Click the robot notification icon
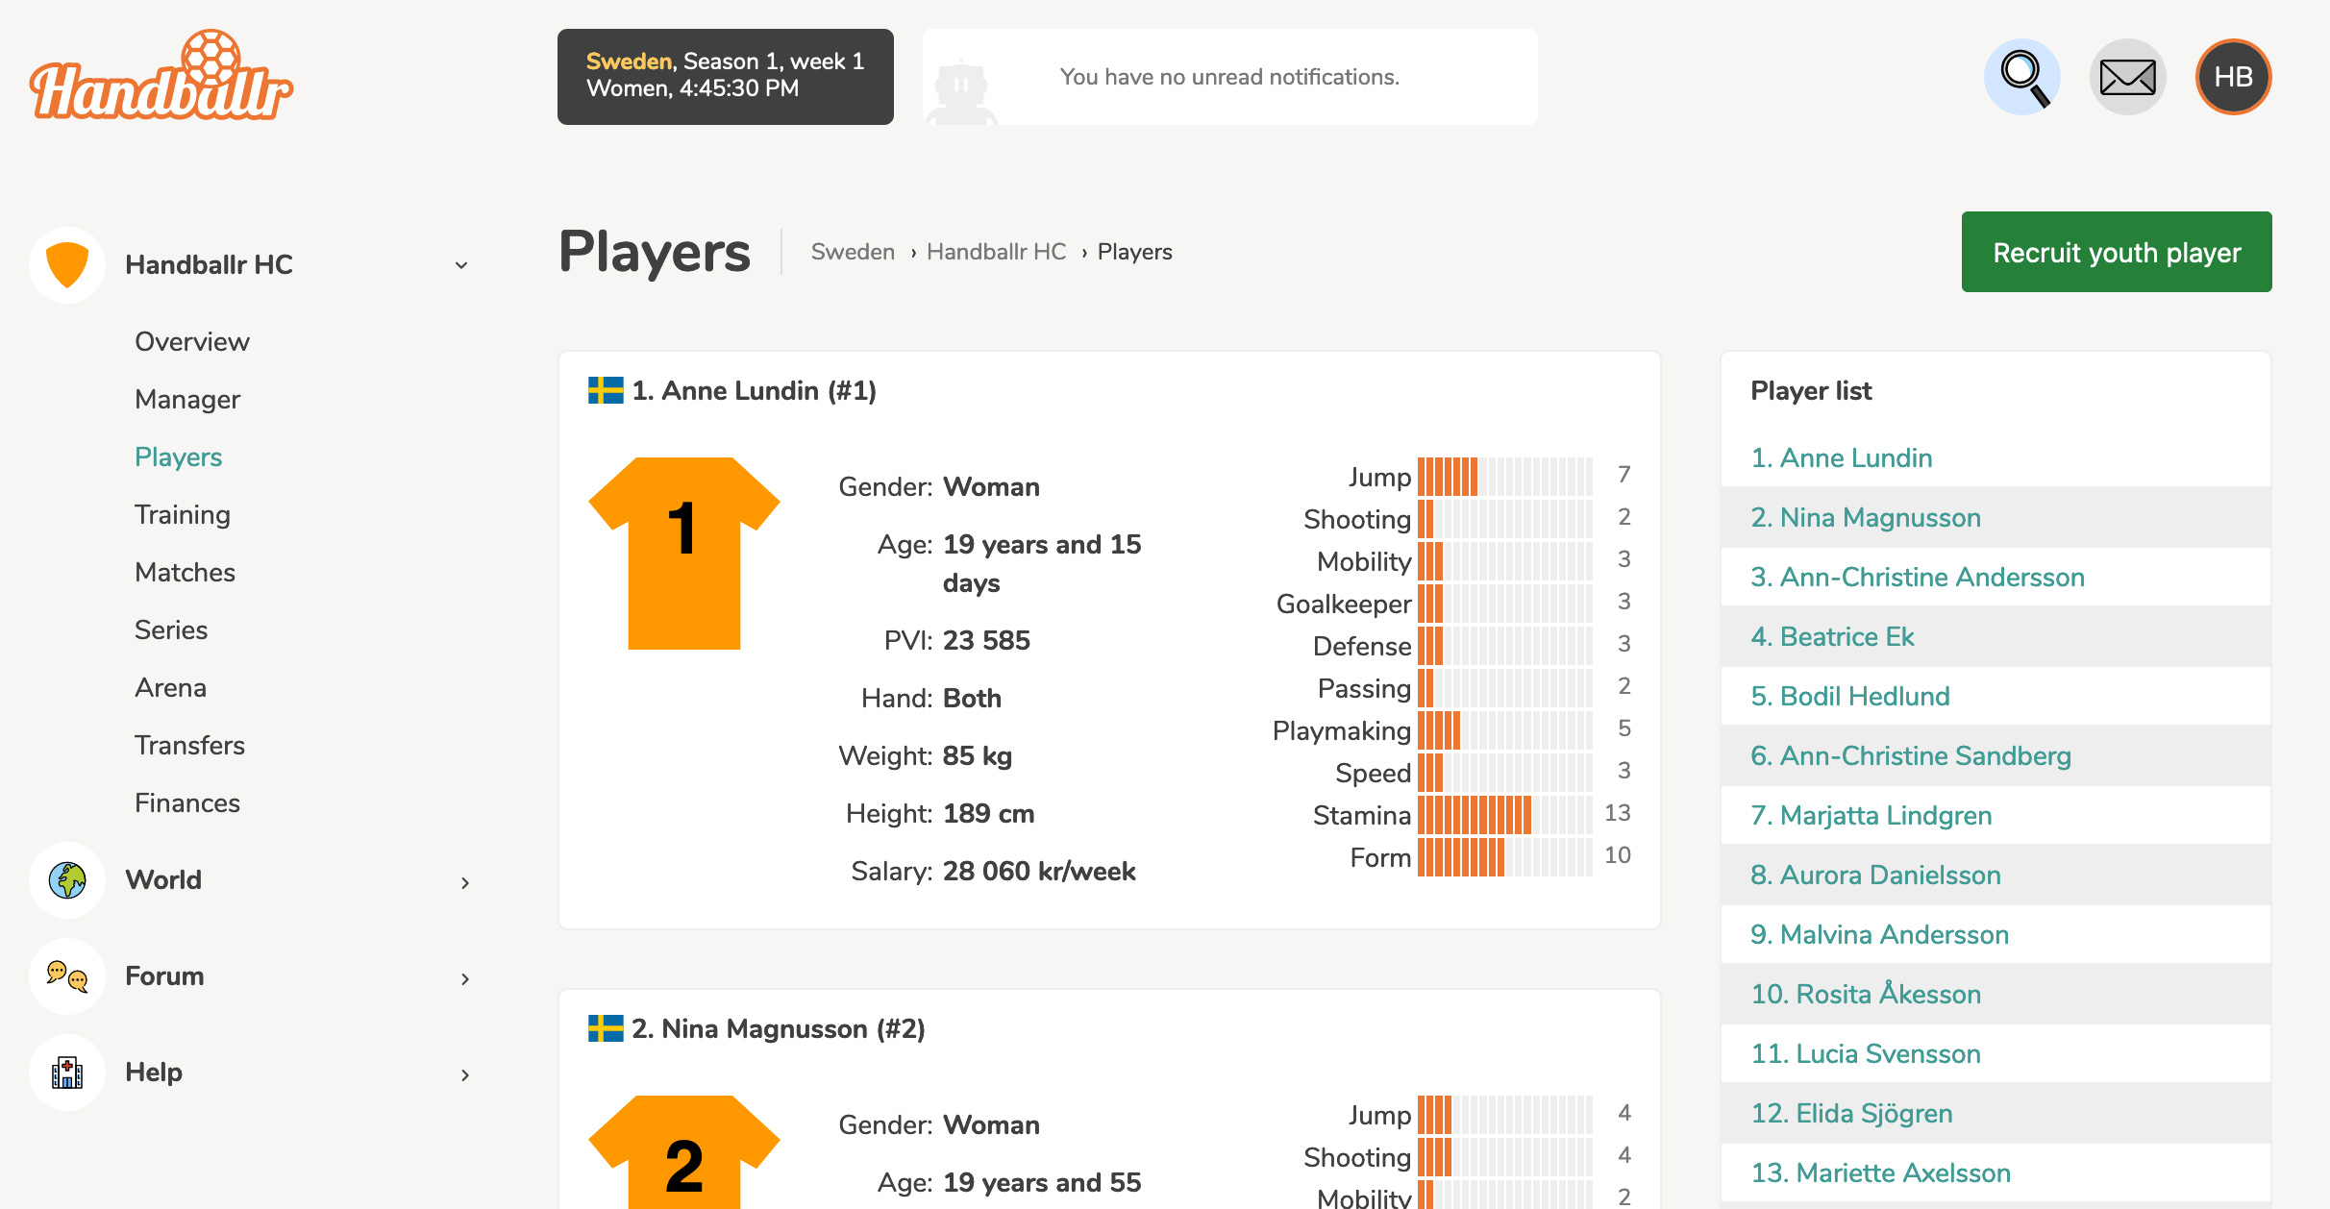The height and width of the screenshot is (1209, 2330). coord(960,91)
